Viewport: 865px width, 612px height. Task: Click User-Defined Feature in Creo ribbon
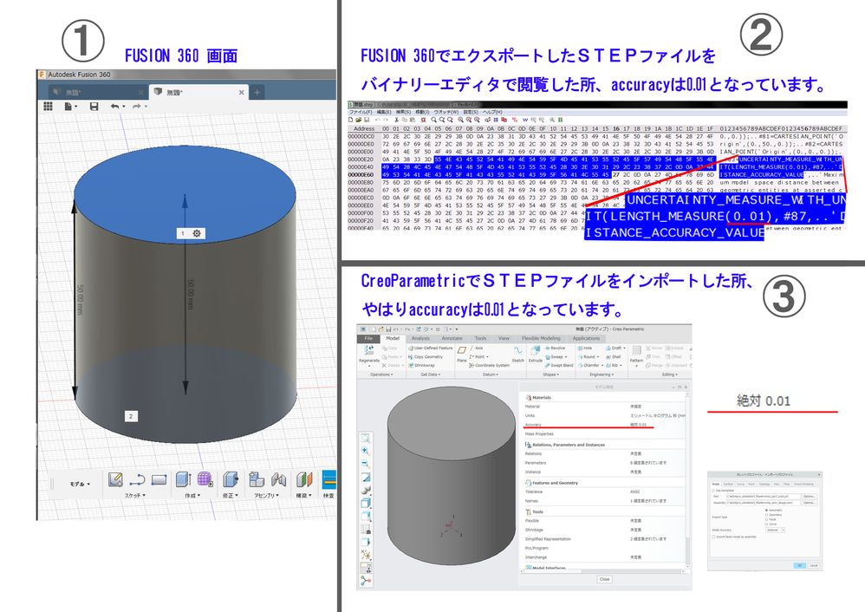coord(430,348)
